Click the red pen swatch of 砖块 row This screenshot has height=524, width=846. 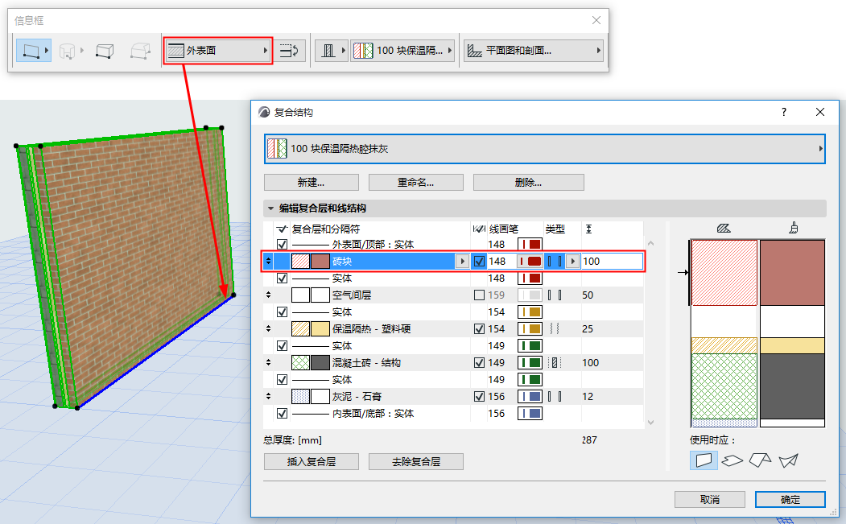pyautogui.click(x=530, y=261)
